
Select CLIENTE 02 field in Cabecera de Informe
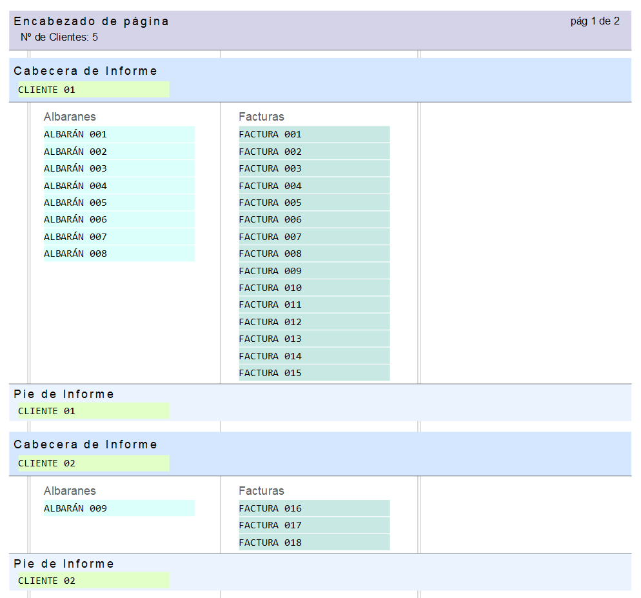[94, 463]
